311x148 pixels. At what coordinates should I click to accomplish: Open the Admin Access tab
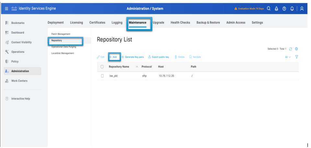pos(236,23)
